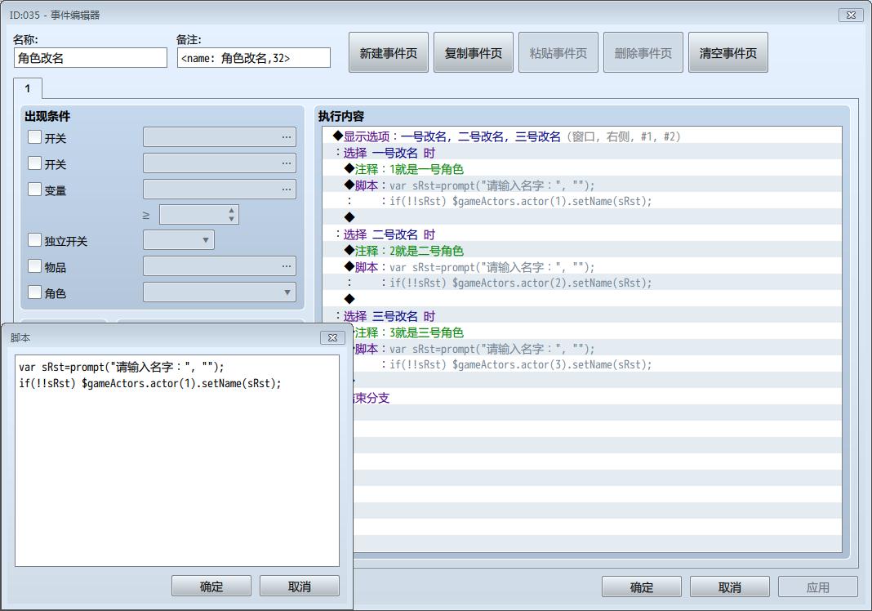872x611 pixels.
Task: Close the 事件编辑器 window
Action: (x=850, y=15)
